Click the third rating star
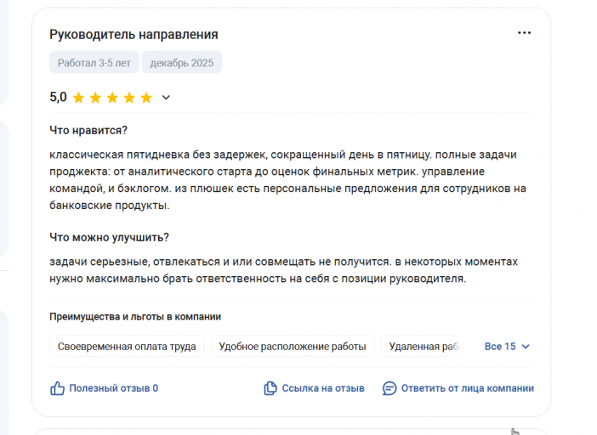The image size is (597, 435). point(112,98)
